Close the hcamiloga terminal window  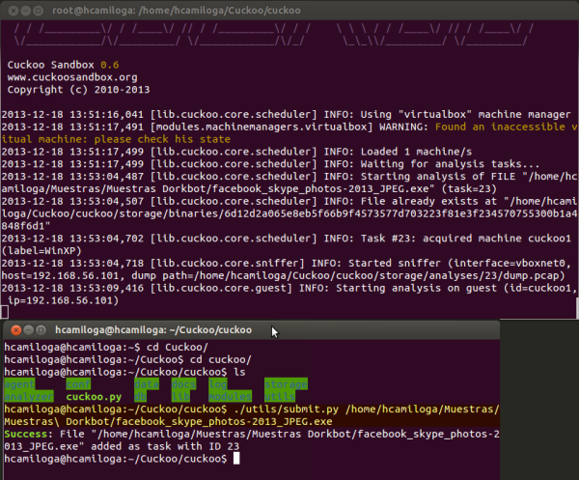tap(15, 330)
